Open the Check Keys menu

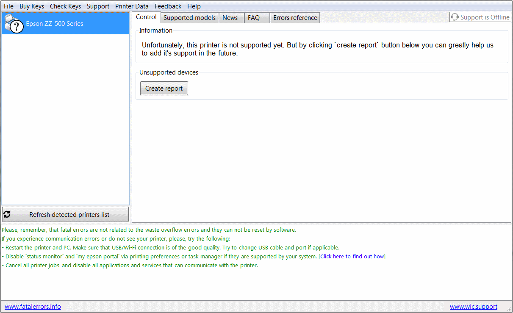[x=65, y=6]
